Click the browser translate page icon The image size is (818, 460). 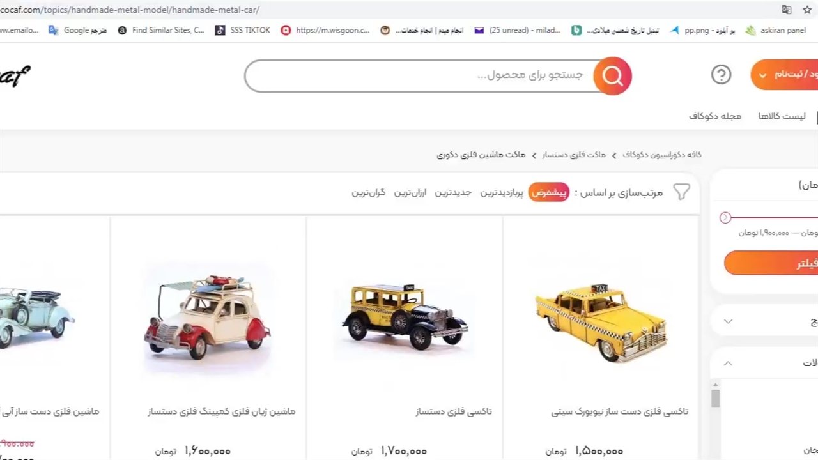point(787,10)
